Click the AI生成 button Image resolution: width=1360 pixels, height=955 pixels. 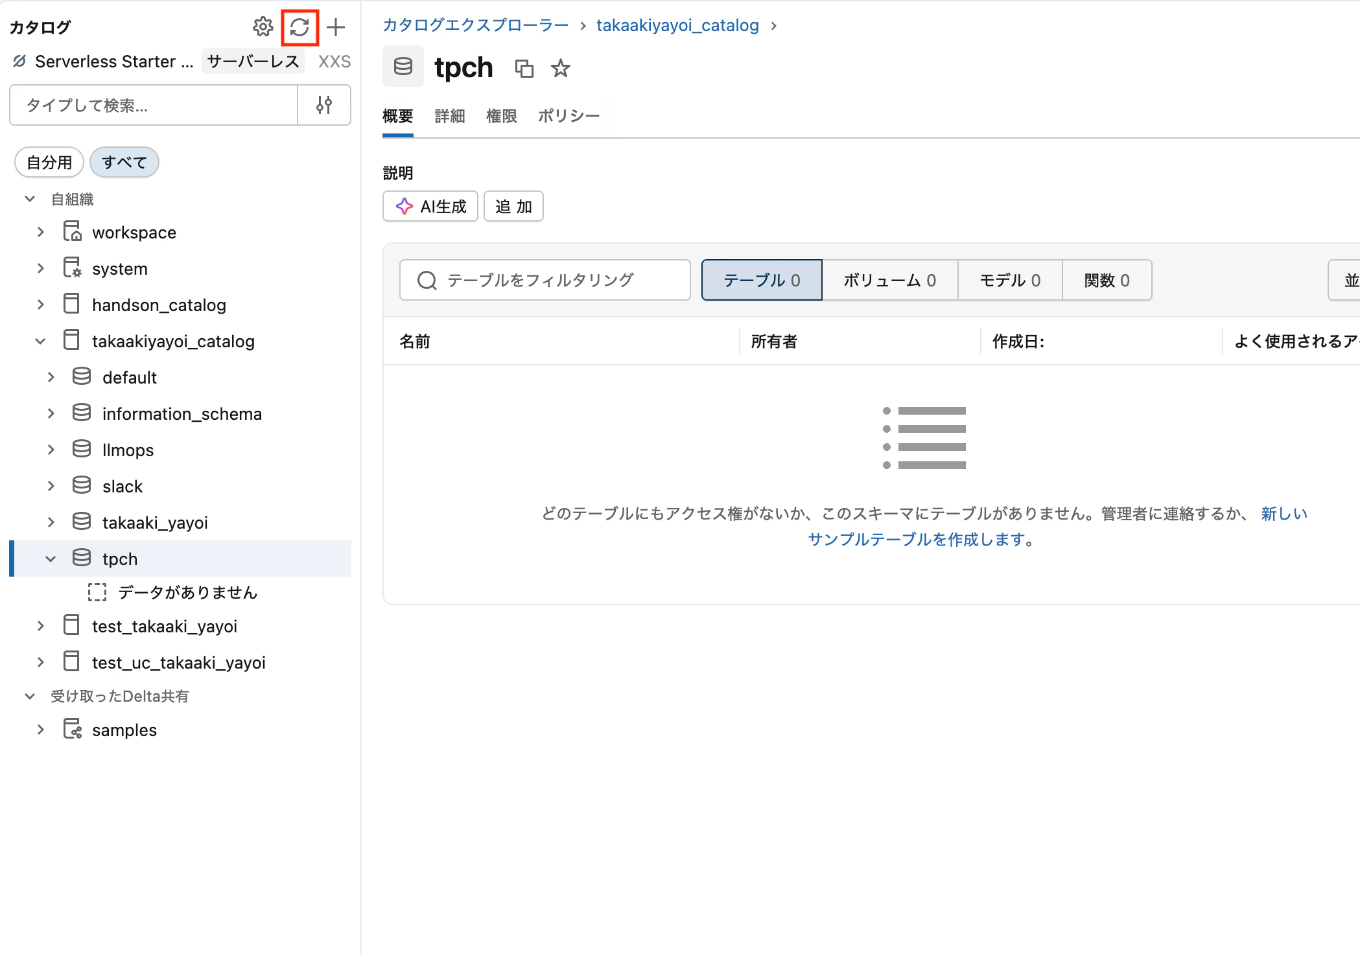[x=430, y=206]
